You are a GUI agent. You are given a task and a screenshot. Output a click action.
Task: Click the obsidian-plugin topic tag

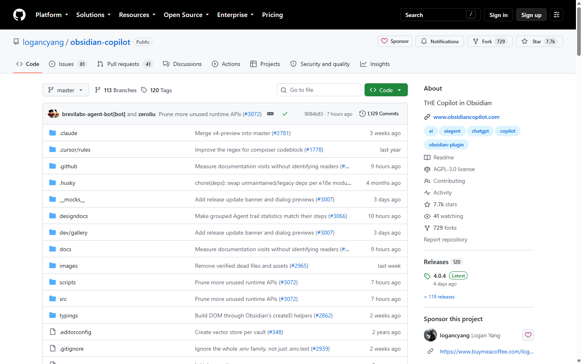click(446, 145)
